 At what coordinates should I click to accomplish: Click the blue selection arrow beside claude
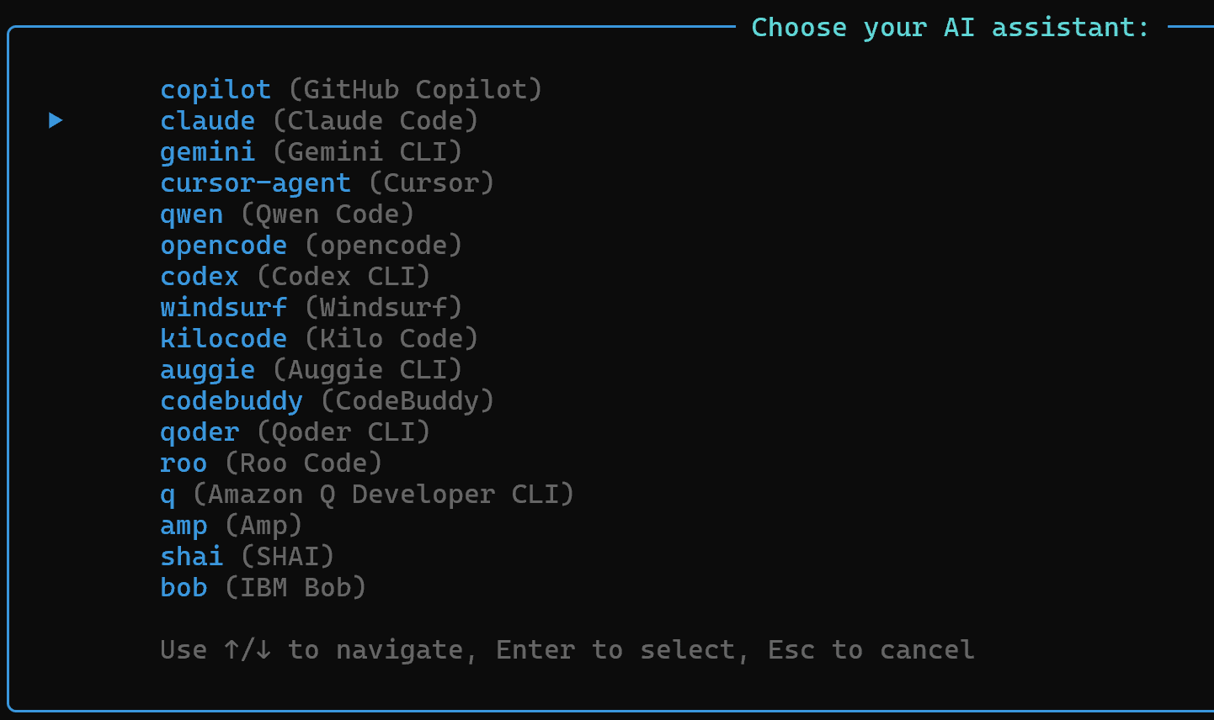pos(56,120)
